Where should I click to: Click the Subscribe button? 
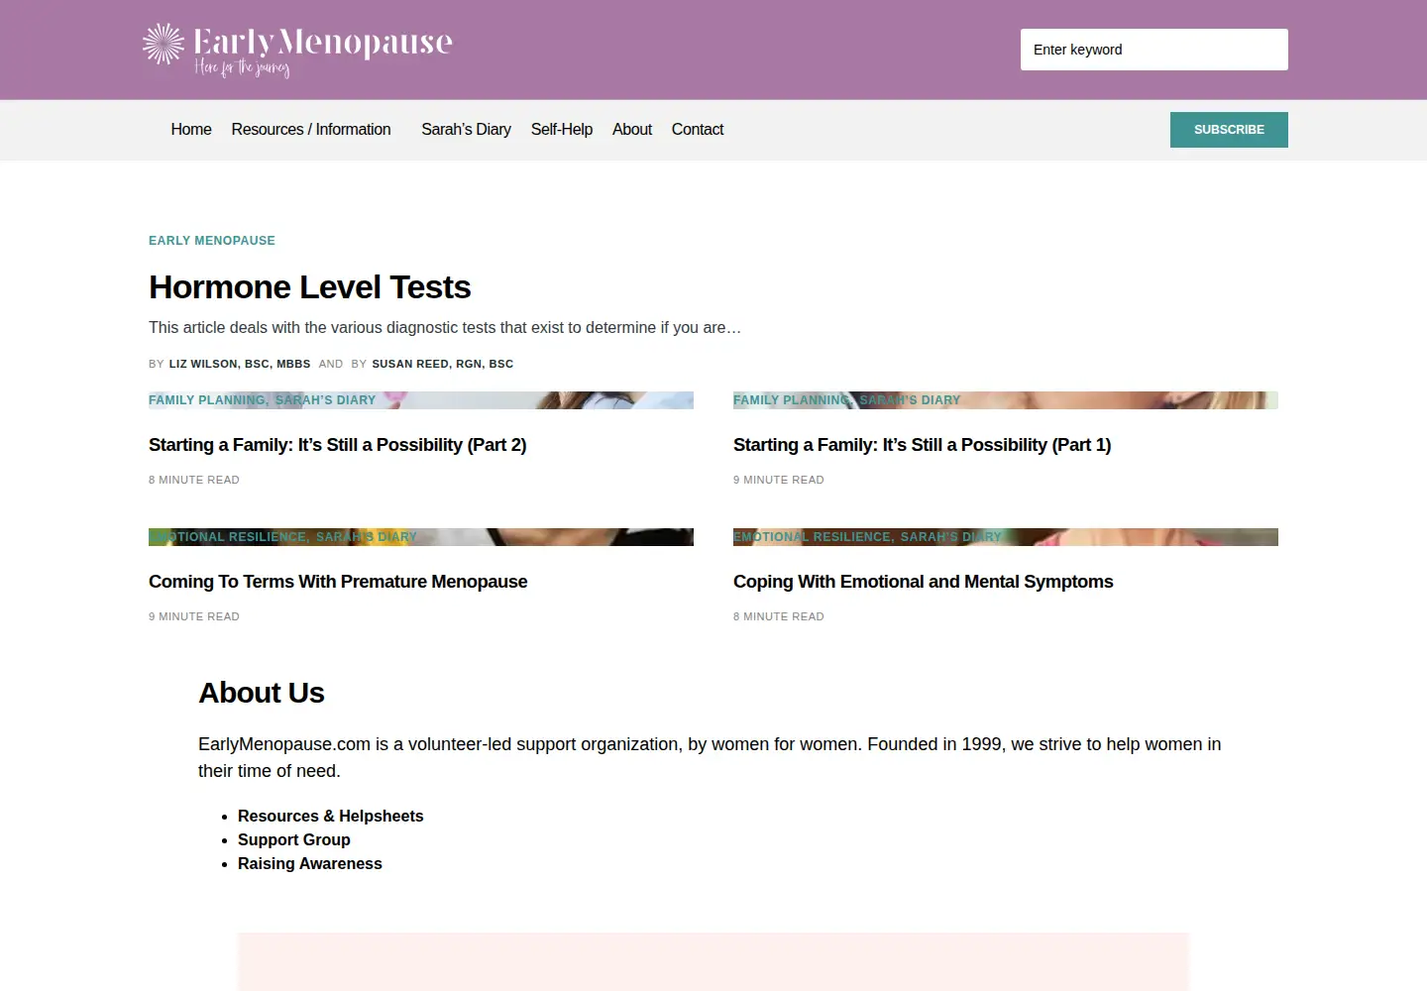tap(1229, 130)
